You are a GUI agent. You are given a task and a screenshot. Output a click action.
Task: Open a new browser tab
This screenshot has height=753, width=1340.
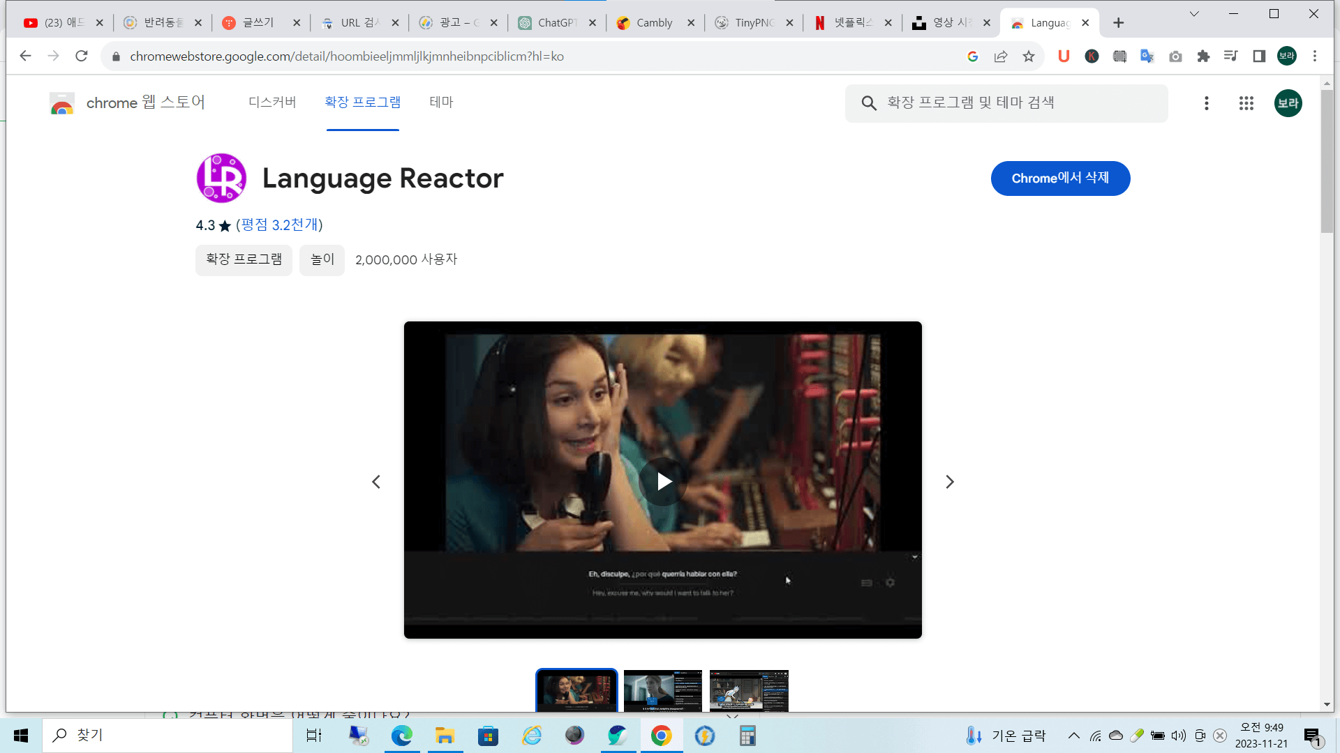pyautogui.click(x=1119, y=23)
